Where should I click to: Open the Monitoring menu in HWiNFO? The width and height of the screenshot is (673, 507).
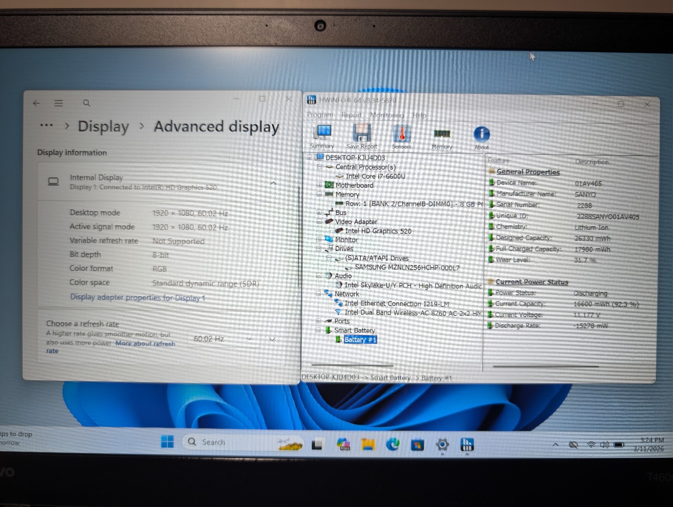[387, 115]
